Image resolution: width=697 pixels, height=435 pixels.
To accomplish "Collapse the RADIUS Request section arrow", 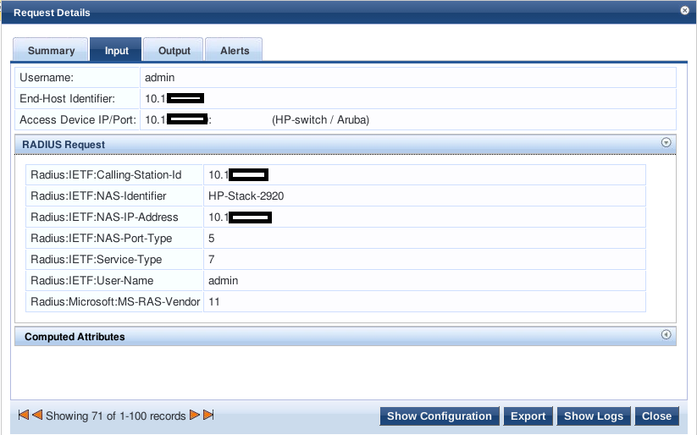I will coord(666,143).
